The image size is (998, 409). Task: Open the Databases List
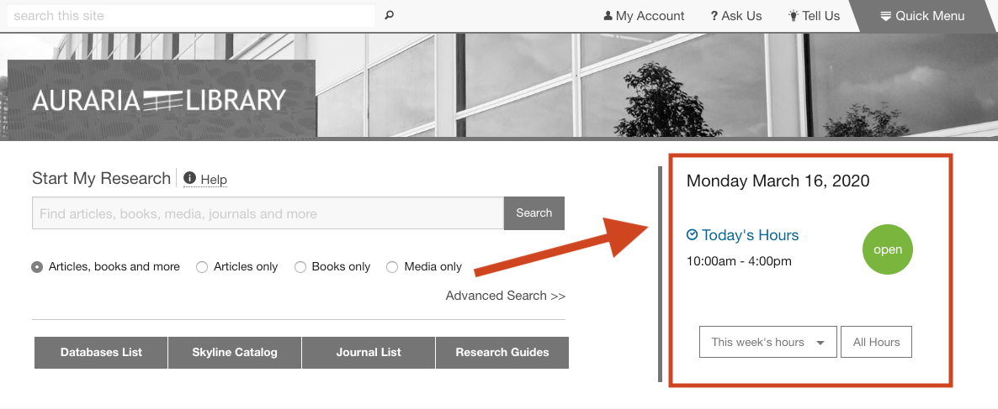pos(101,353)
